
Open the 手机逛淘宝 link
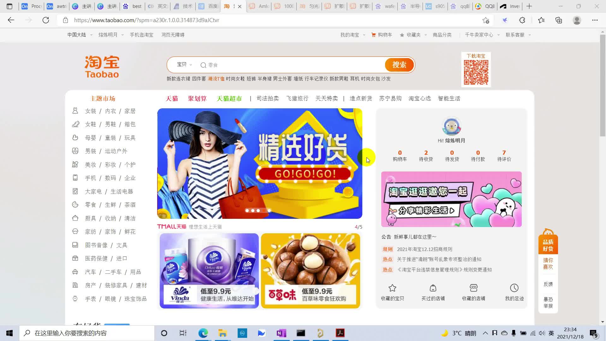point(141,35)
